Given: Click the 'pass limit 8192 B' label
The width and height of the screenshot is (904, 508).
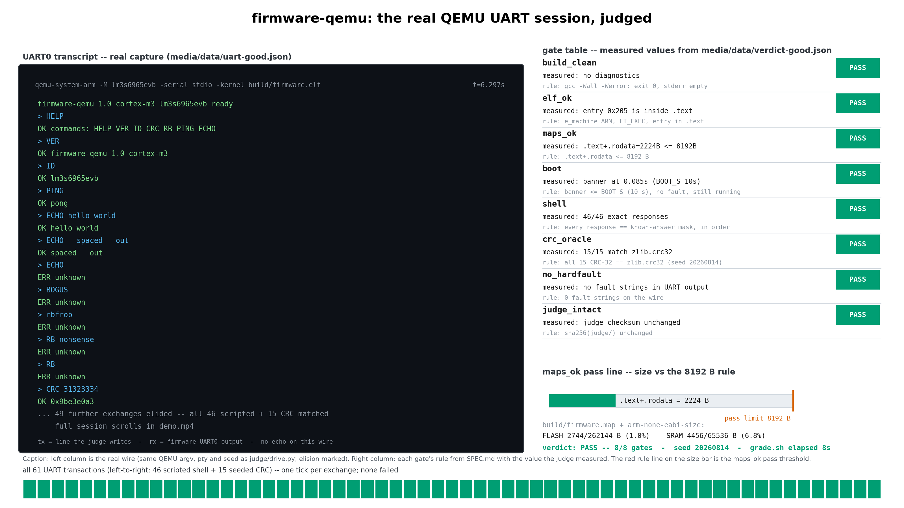Looking at the screenshot, I should [x=757, y=418].
